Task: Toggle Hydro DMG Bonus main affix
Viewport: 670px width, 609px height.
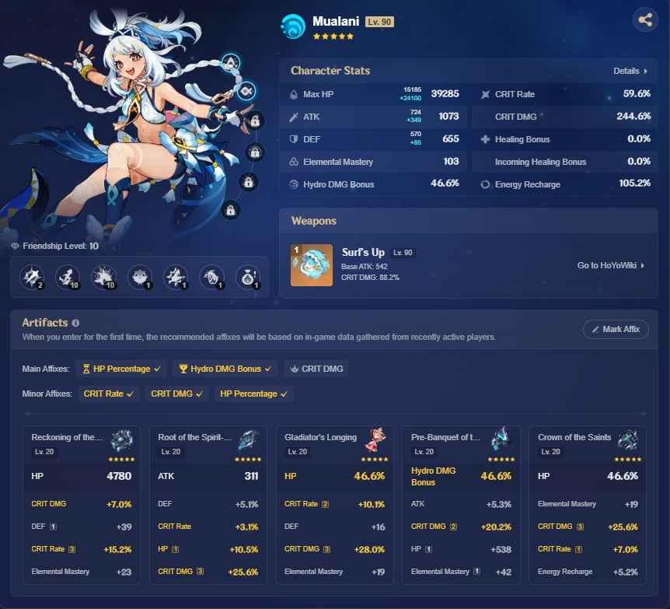Action: (224, 369)
